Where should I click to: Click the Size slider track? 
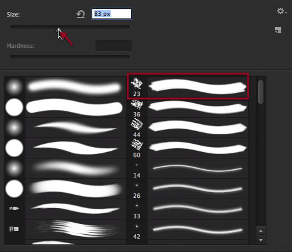[69, 27]
